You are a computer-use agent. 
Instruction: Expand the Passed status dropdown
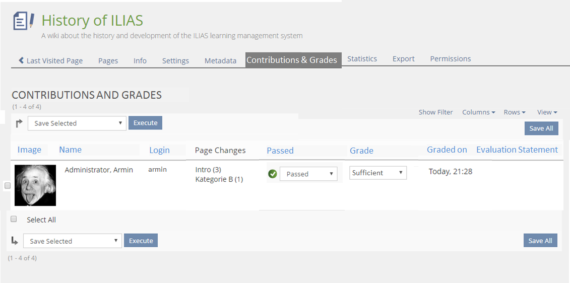pyautogui.click(x=308, y=174)
